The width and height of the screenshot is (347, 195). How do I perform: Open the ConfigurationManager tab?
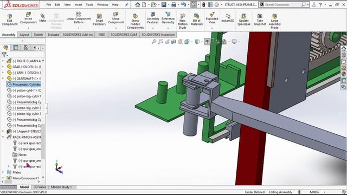point(25,47)
